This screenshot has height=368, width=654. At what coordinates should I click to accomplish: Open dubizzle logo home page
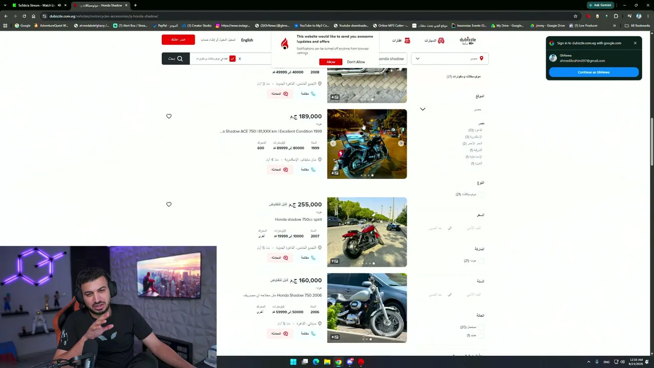tap(468, 40)
